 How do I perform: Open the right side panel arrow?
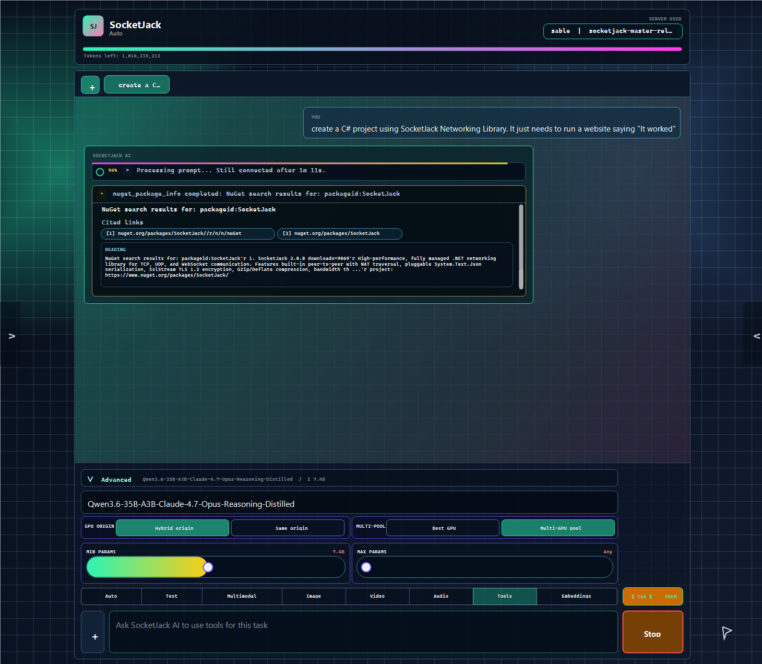(756, 336)
